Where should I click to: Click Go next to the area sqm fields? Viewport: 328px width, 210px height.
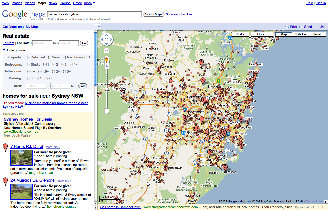pyautogui.click(x=83, y=86)
